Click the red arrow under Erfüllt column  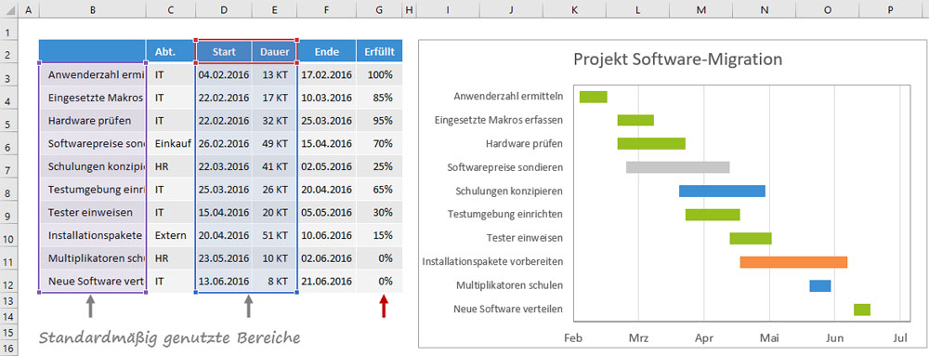385,307
